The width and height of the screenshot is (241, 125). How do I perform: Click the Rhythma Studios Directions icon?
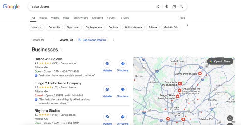point(123,117)
